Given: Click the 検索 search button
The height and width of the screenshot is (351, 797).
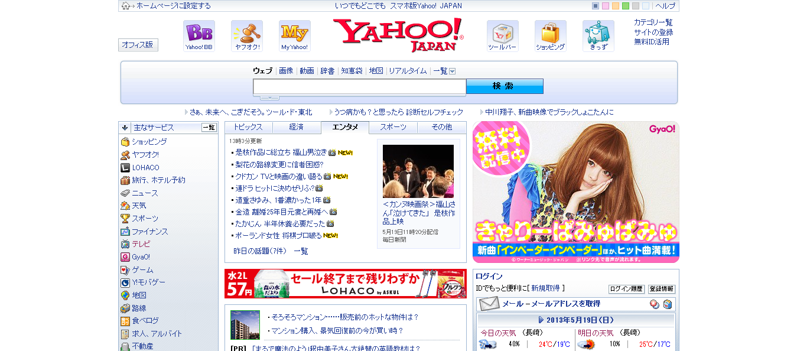Looking at the screenshot, I should (x=505, y=86).
